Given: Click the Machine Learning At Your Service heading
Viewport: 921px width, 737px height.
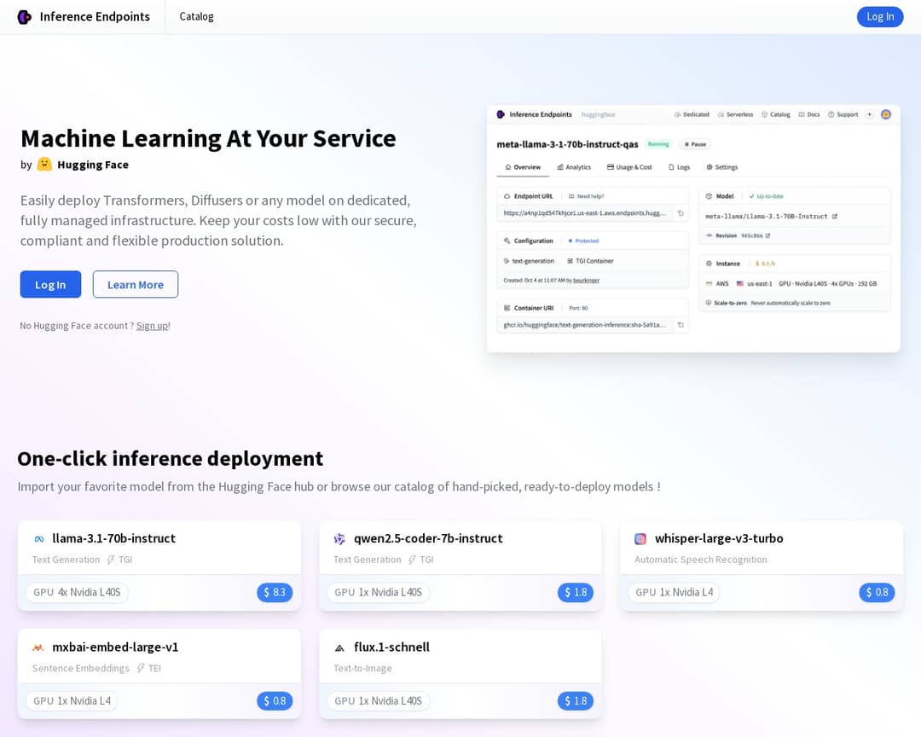Looking at the screenshot, I should (209, 139).
